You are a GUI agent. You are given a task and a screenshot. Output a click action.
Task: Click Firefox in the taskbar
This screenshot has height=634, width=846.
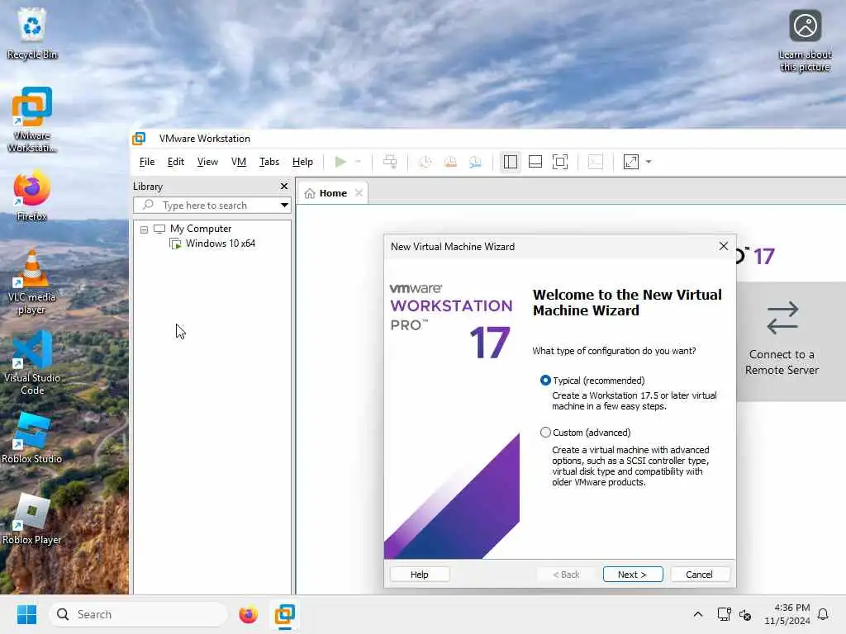click(248, 614)
